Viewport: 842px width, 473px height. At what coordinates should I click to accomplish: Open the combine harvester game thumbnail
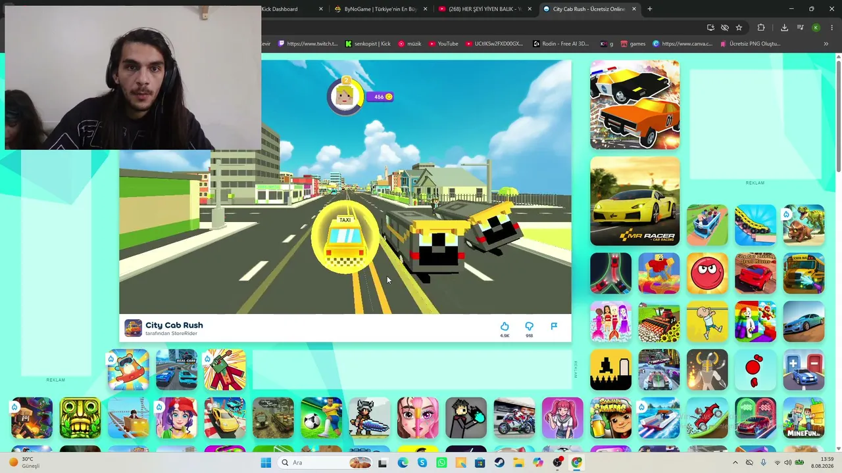(x=658, y=322)
